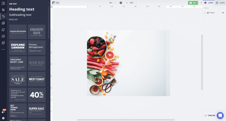Viewport: 226px width, 121px height.
Task: Collapse the right layers panel chevron
Action: (201, 3)
